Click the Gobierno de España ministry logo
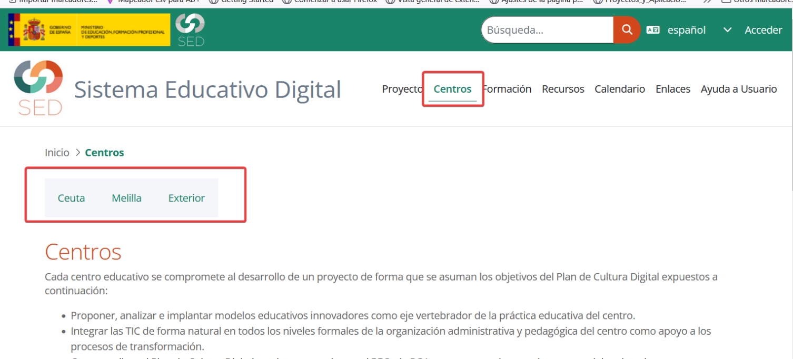793x359 pixels. click(x=89, y=30)
